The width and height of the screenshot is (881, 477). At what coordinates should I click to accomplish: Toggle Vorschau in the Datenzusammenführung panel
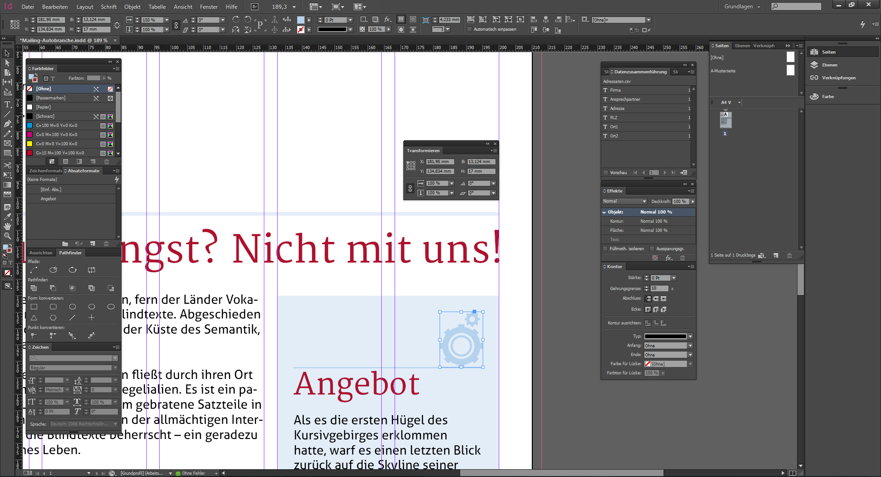point(606,173)
